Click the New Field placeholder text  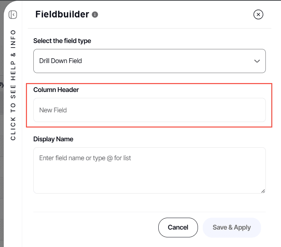coord(53,110)
